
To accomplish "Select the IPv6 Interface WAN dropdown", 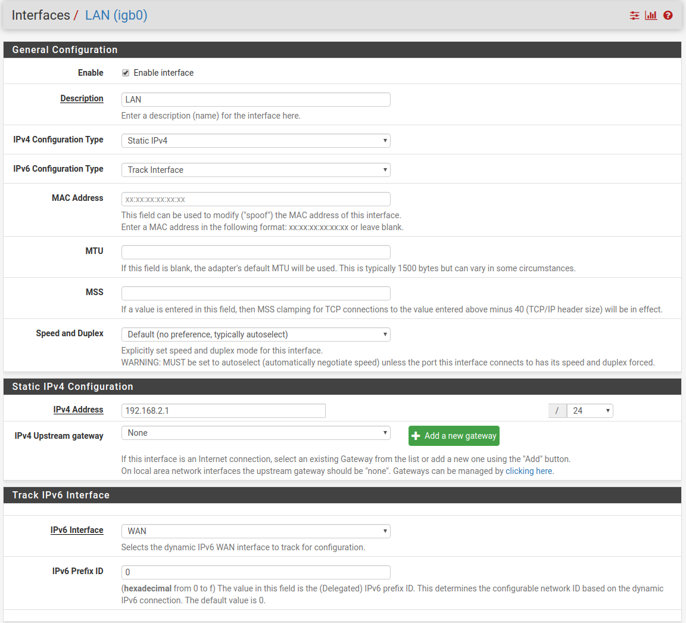I will pyautogui.click(x=255, y=531).
